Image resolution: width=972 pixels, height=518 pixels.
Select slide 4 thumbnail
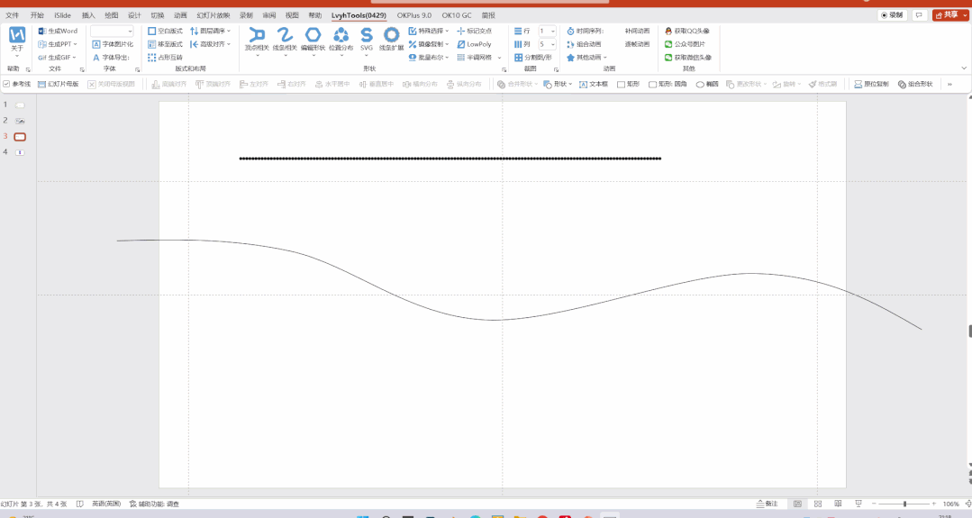(x=20, y=152)
